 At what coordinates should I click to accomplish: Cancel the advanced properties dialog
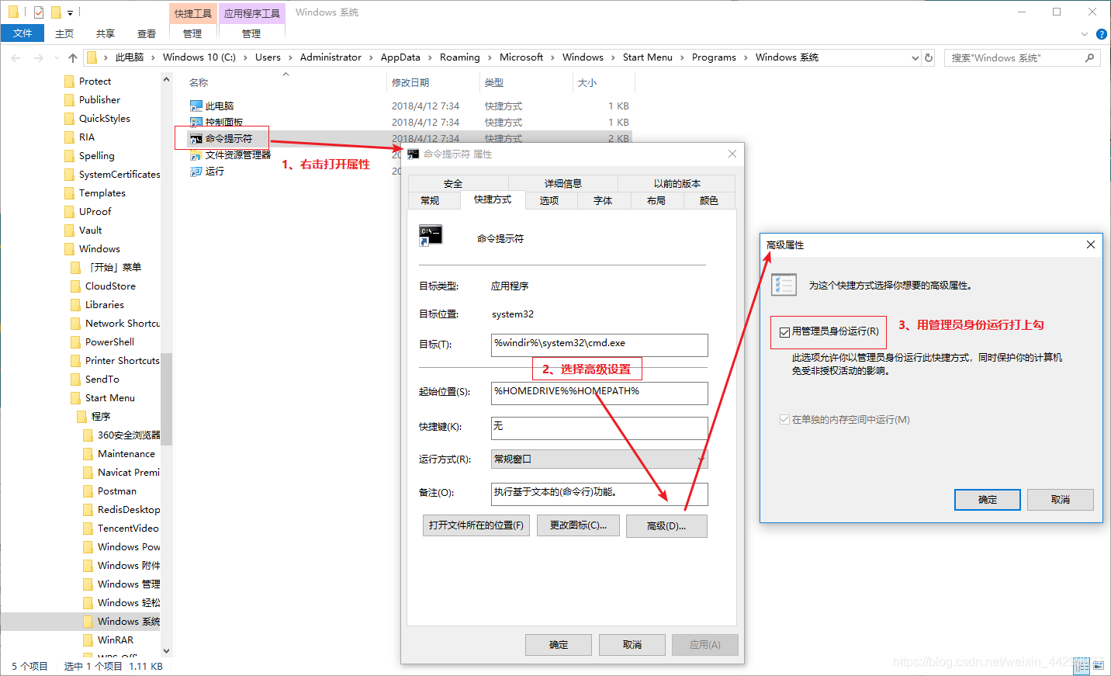point(1061,500)
